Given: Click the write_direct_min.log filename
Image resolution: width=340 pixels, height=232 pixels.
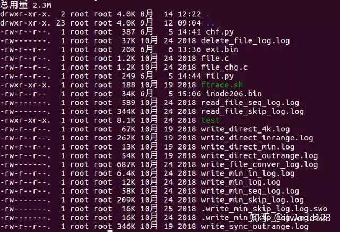Looking at the screenshot, I should (248, 147).
